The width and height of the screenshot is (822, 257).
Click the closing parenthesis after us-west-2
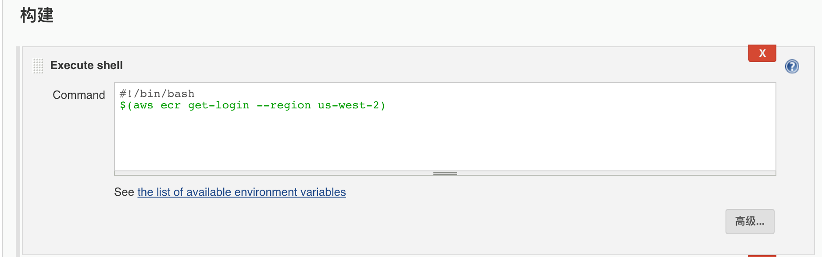(x=383, y=105)
